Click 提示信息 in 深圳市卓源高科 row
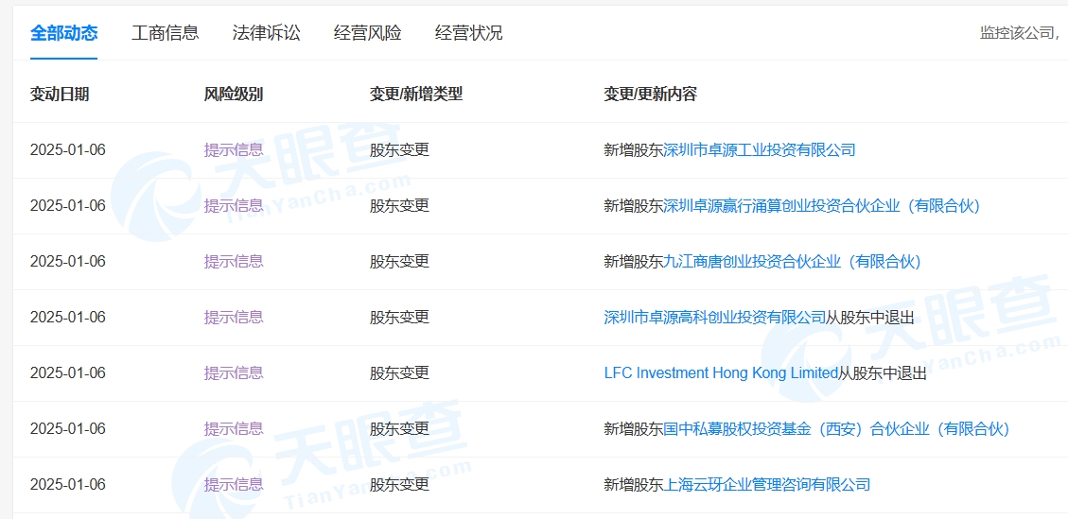This screenshot has width=1068, height=519. [234, 318]
